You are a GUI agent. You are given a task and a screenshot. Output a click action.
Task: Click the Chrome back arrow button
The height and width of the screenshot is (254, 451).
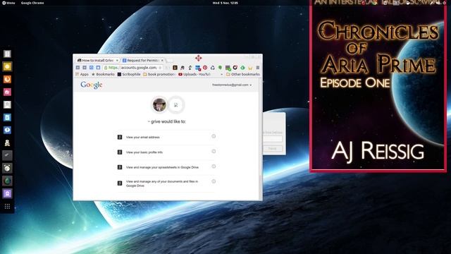tap(78, 68)
